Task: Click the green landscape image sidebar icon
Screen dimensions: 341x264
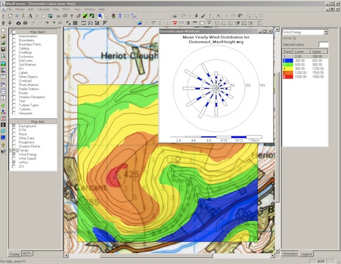Action: [3, 64]
